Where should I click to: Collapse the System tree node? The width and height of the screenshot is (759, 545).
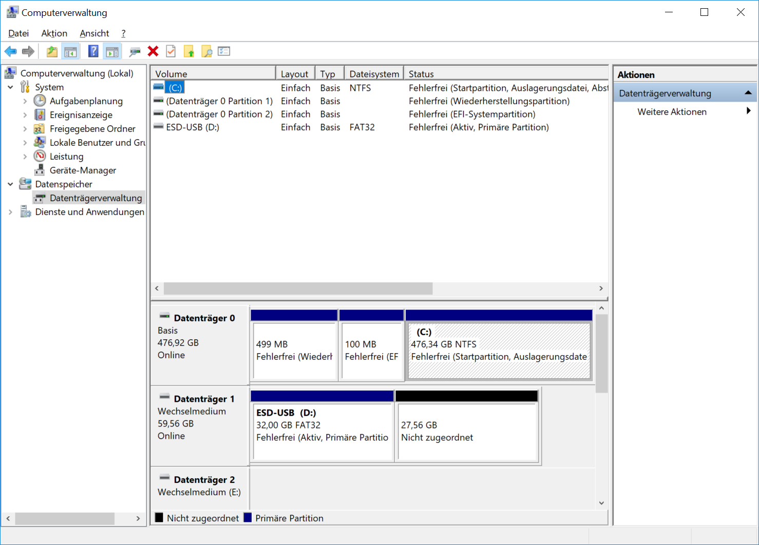[11, 87]
